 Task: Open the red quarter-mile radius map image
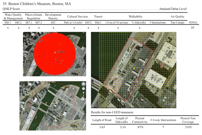(55, 54)
